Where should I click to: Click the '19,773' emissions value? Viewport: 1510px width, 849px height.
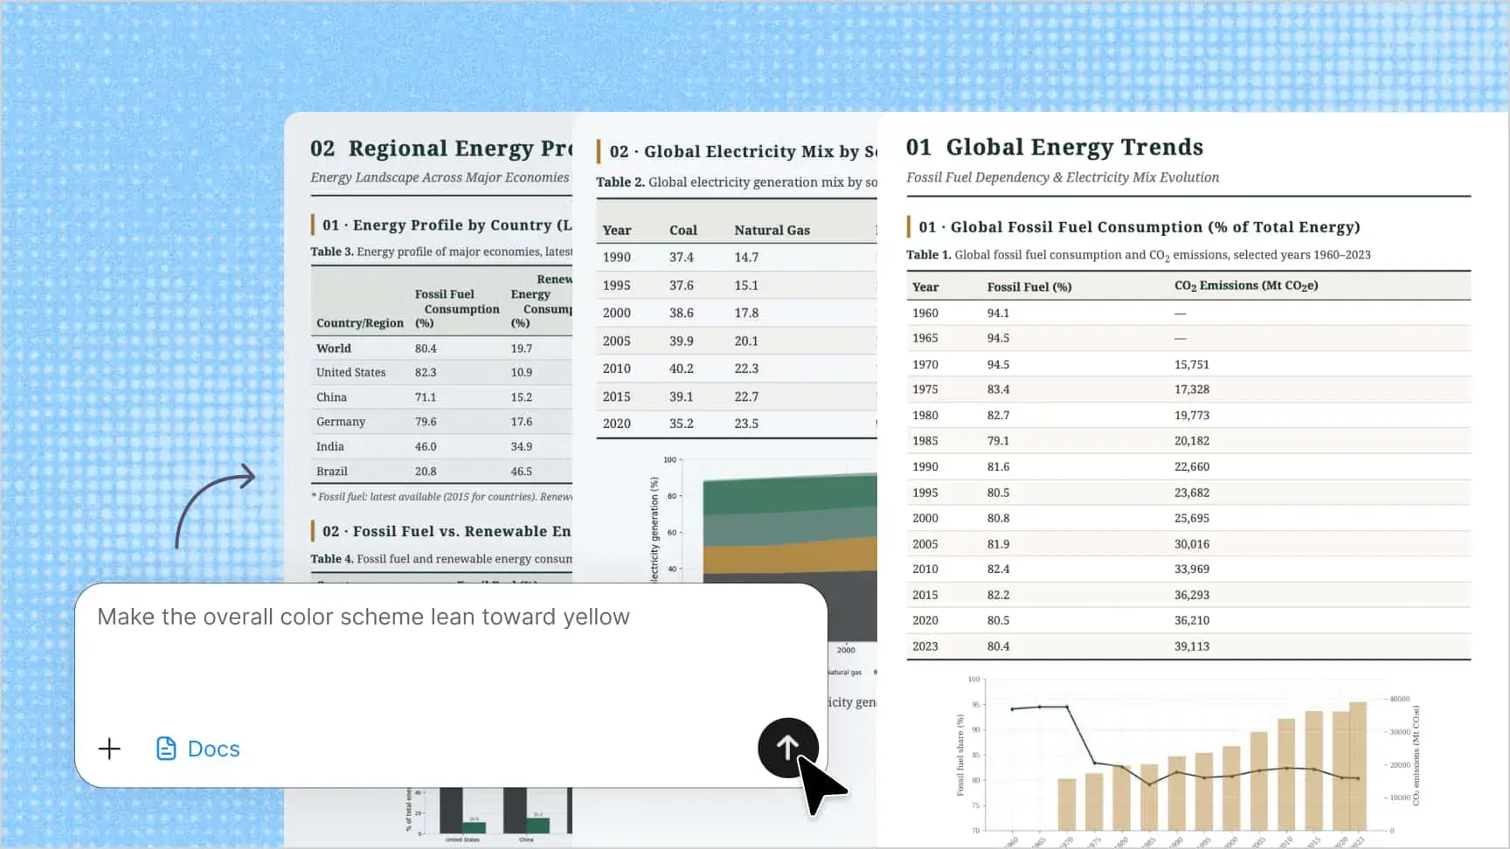(1192, 415)
